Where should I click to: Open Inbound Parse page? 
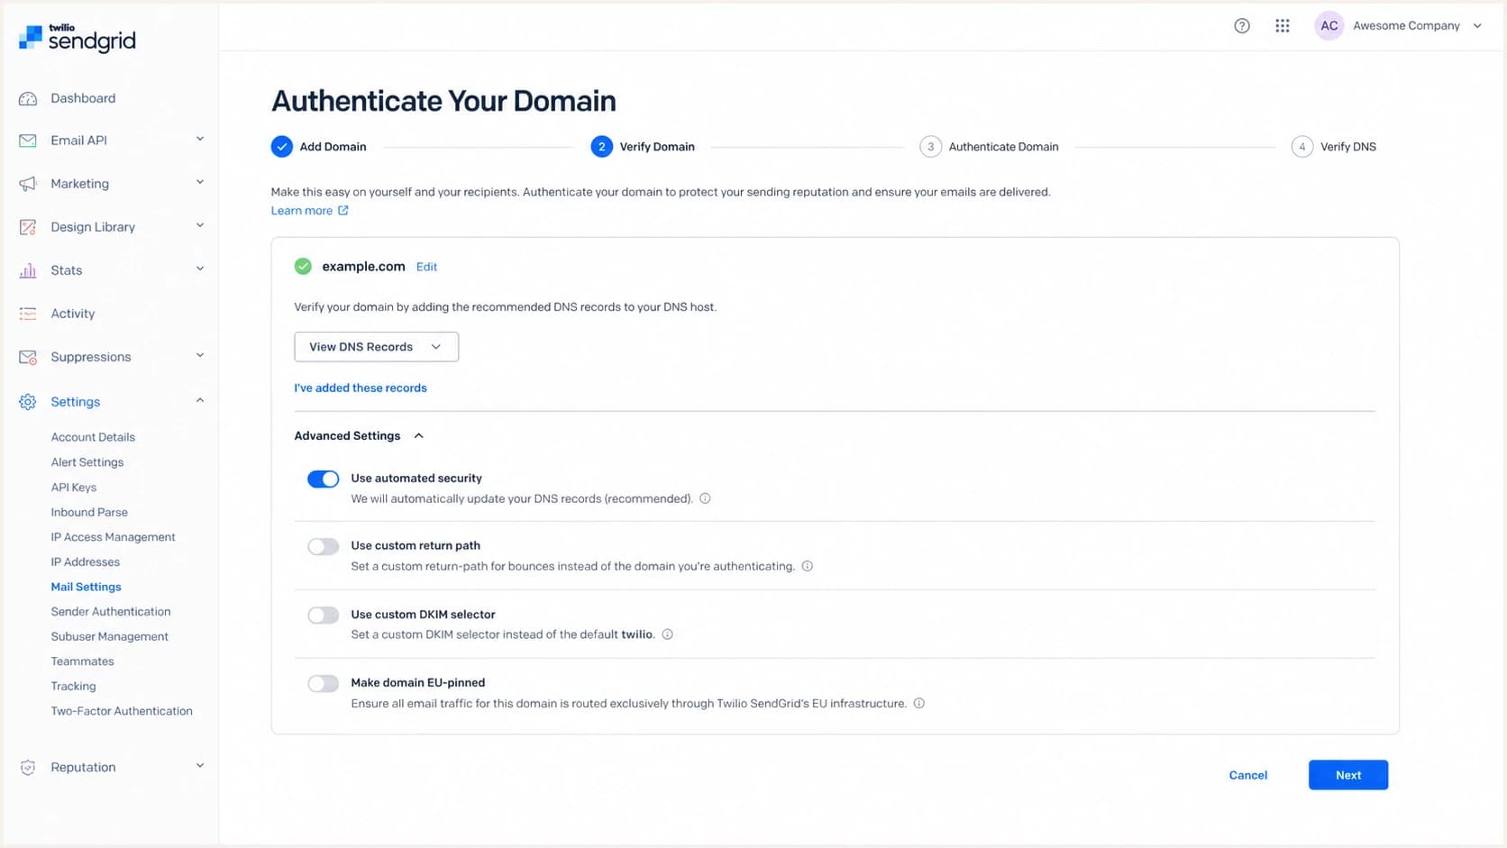89,513
